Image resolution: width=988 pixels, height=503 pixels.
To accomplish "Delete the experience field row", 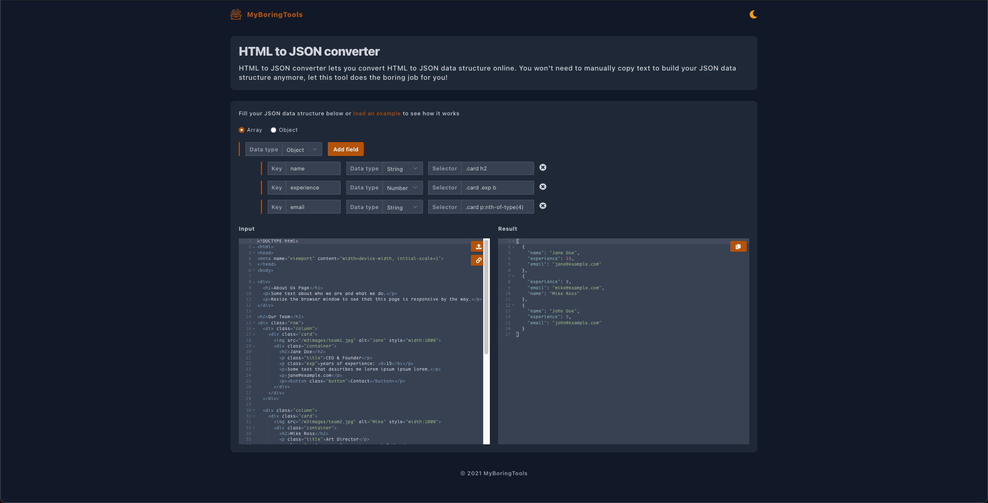I will pos(543,187).
